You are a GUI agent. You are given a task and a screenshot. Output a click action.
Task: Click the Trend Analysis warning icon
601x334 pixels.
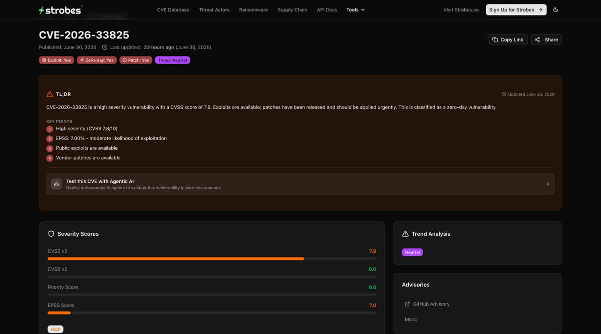point(406,234)
